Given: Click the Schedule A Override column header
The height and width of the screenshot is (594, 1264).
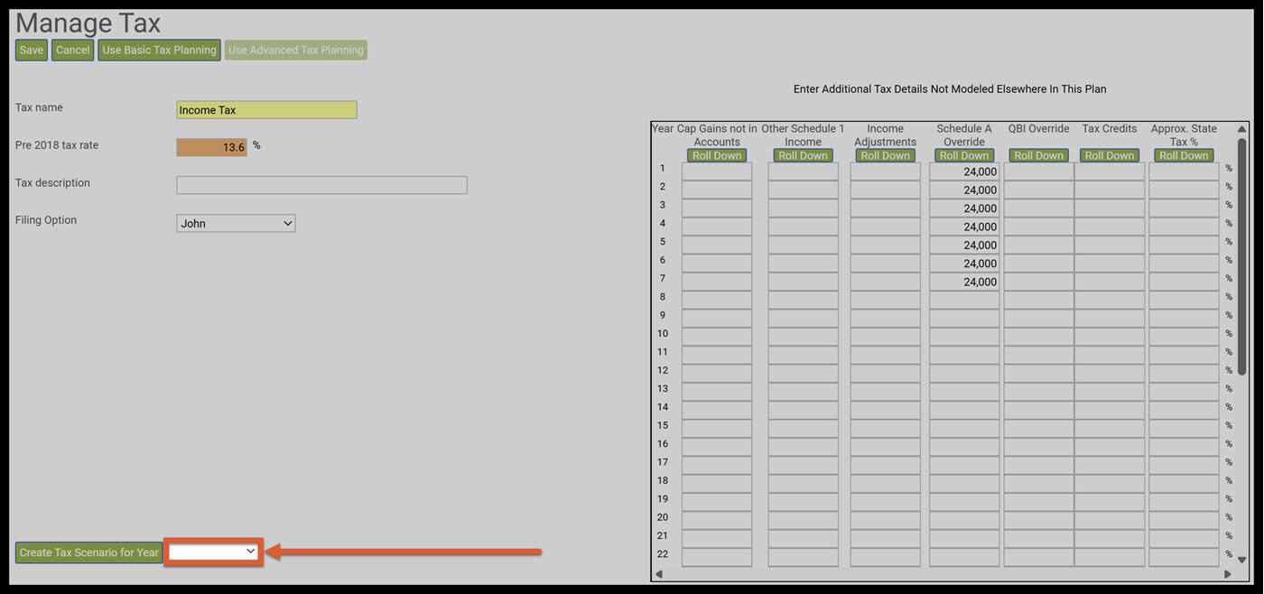Looking at the screenshot, I should [964, 135].
